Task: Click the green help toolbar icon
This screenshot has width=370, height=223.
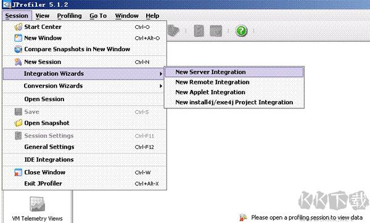Action: (x=241, y=31)
